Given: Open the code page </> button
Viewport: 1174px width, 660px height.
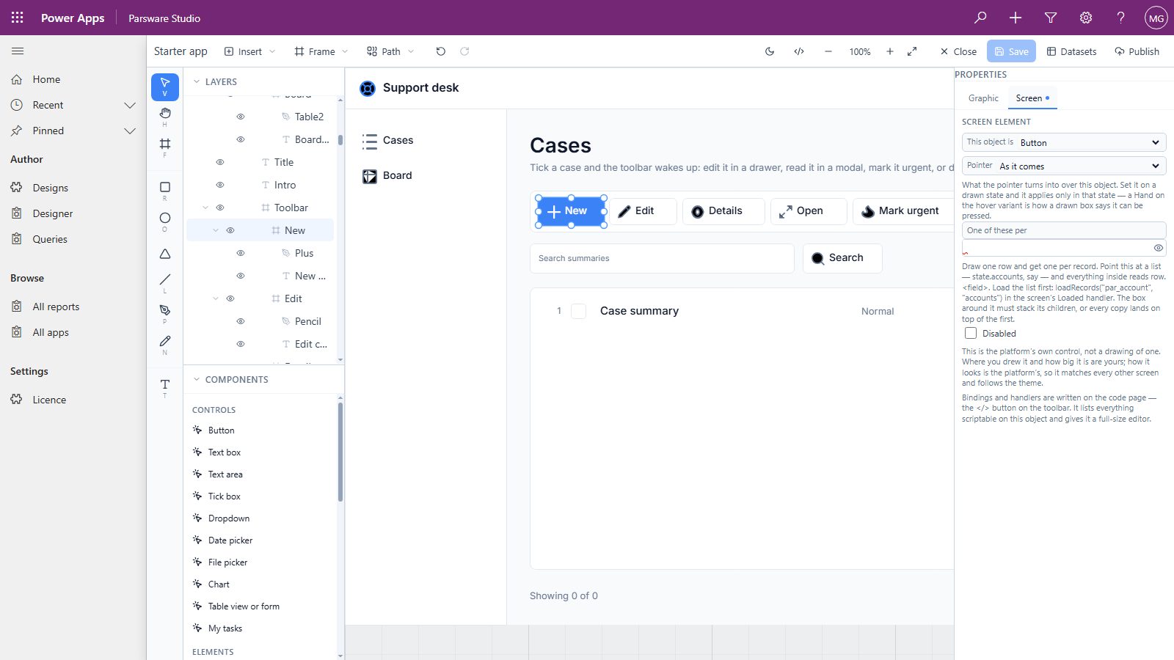Looking at the screenshot, I should (799, 51).
